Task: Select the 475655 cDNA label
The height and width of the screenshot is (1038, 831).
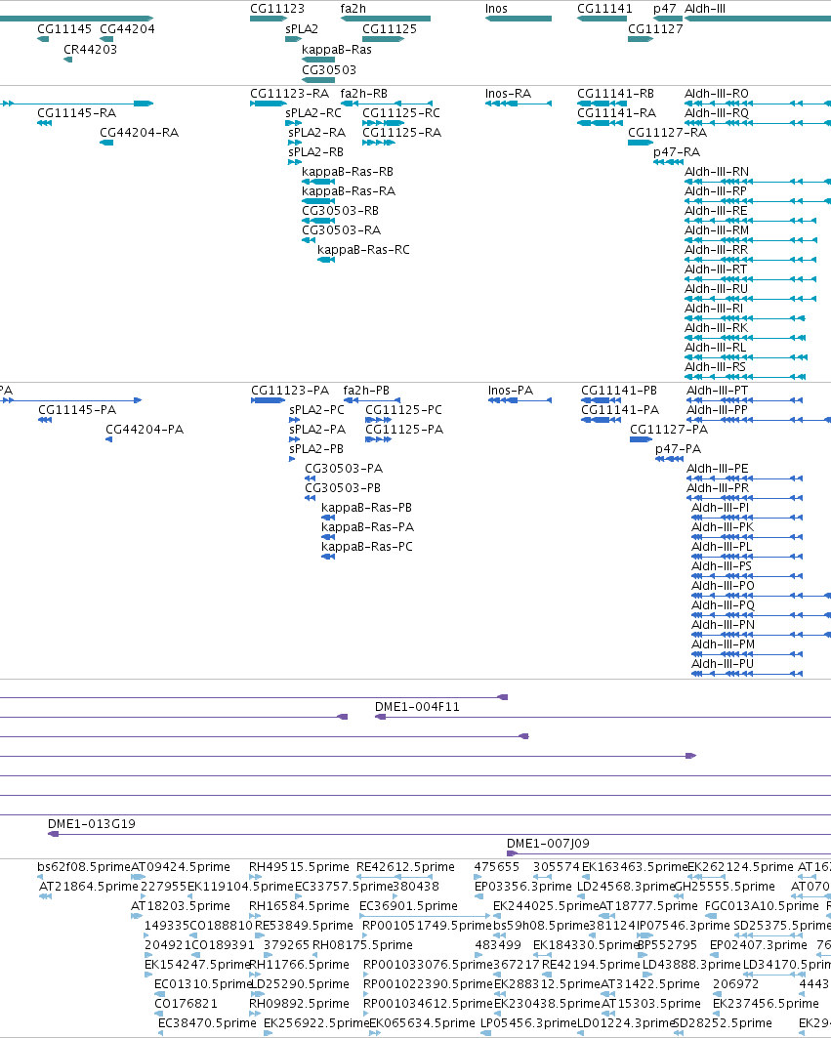Action: (x=497, y=867)
